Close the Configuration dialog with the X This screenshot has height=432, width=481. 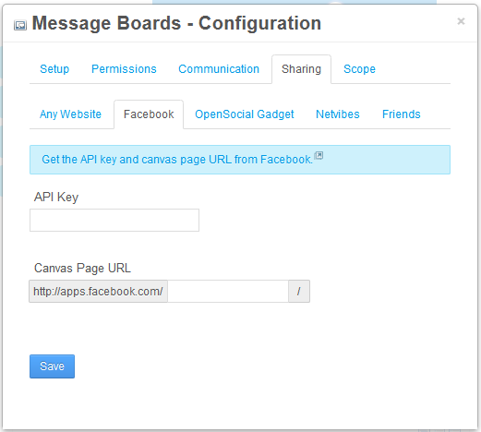click(x=461, y=21)
